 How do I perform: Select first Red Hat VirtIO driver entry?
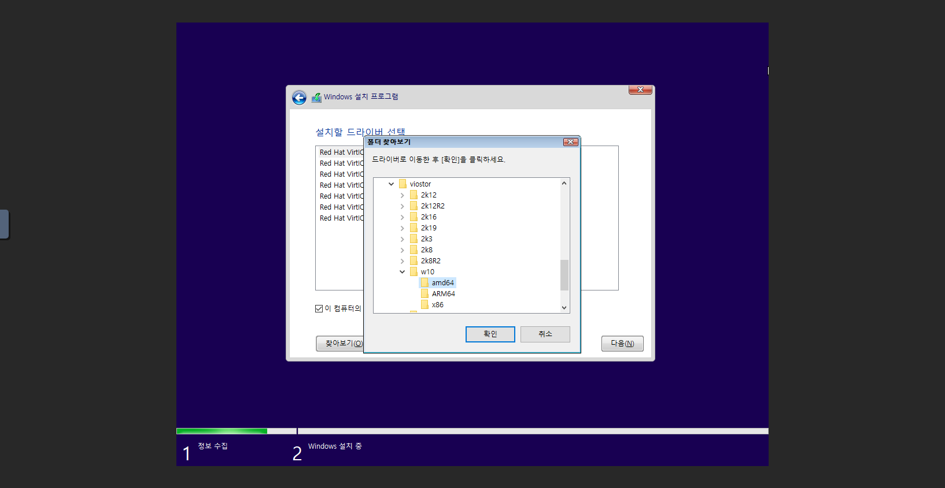[342, 152]
